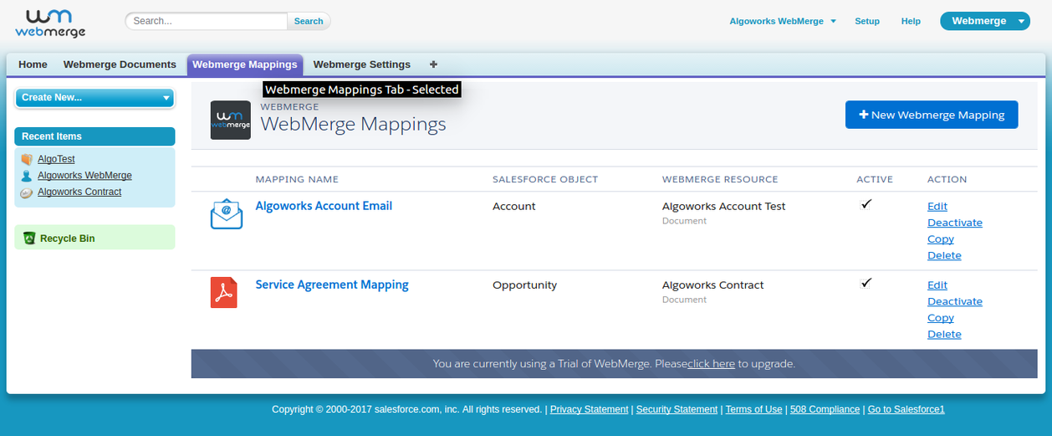The image size is (1052, 436).
Task: Toggle Active checkbox for Service Agreement Mapping
Action: pyautogui.click(x=866, y=283)
